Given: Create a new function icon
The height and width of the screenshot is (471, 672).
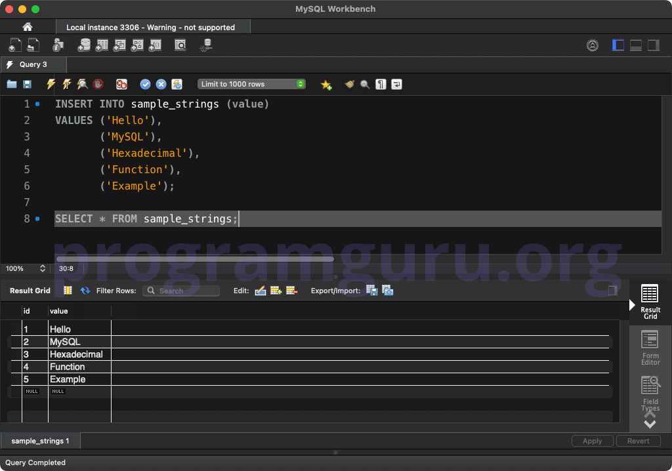Looking at the screenshot, I should [x=155, y=45].
